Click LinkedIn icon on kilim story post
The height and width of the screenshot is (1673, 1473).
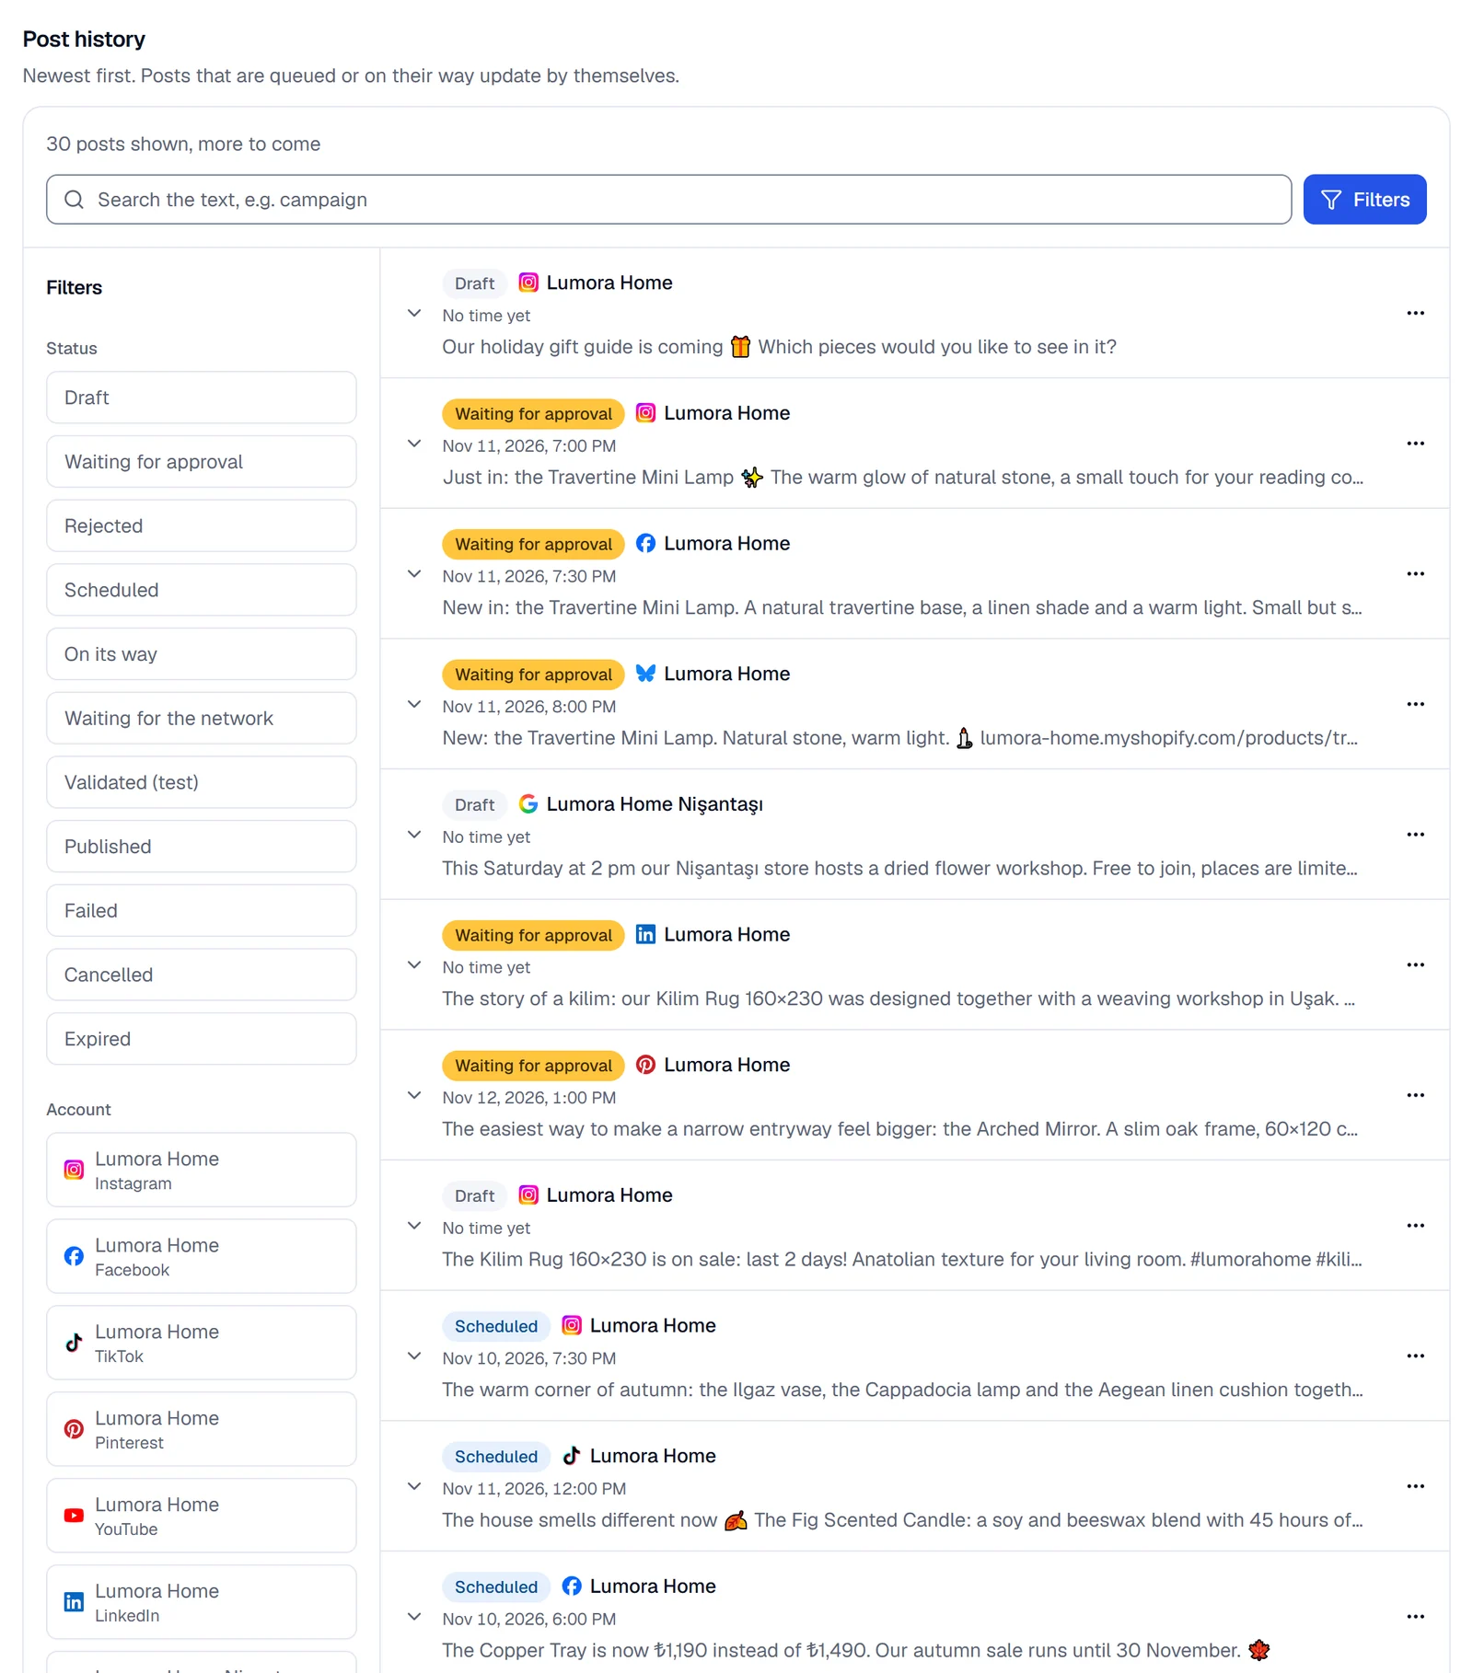646,934
